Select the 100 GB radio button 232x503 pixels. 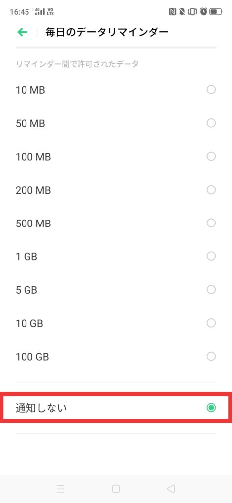coord(211,356)
